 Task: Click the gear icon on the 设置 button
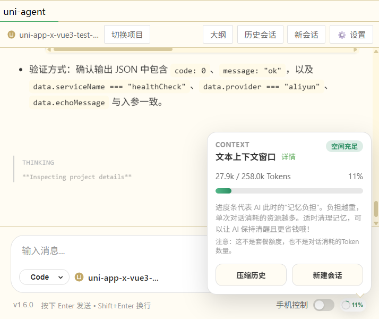coord(342,35)
